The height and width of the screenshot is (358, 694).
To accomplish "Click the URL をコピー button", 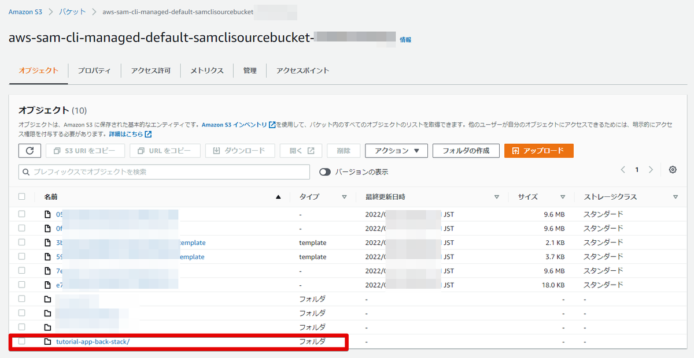I will coord(165,151).
